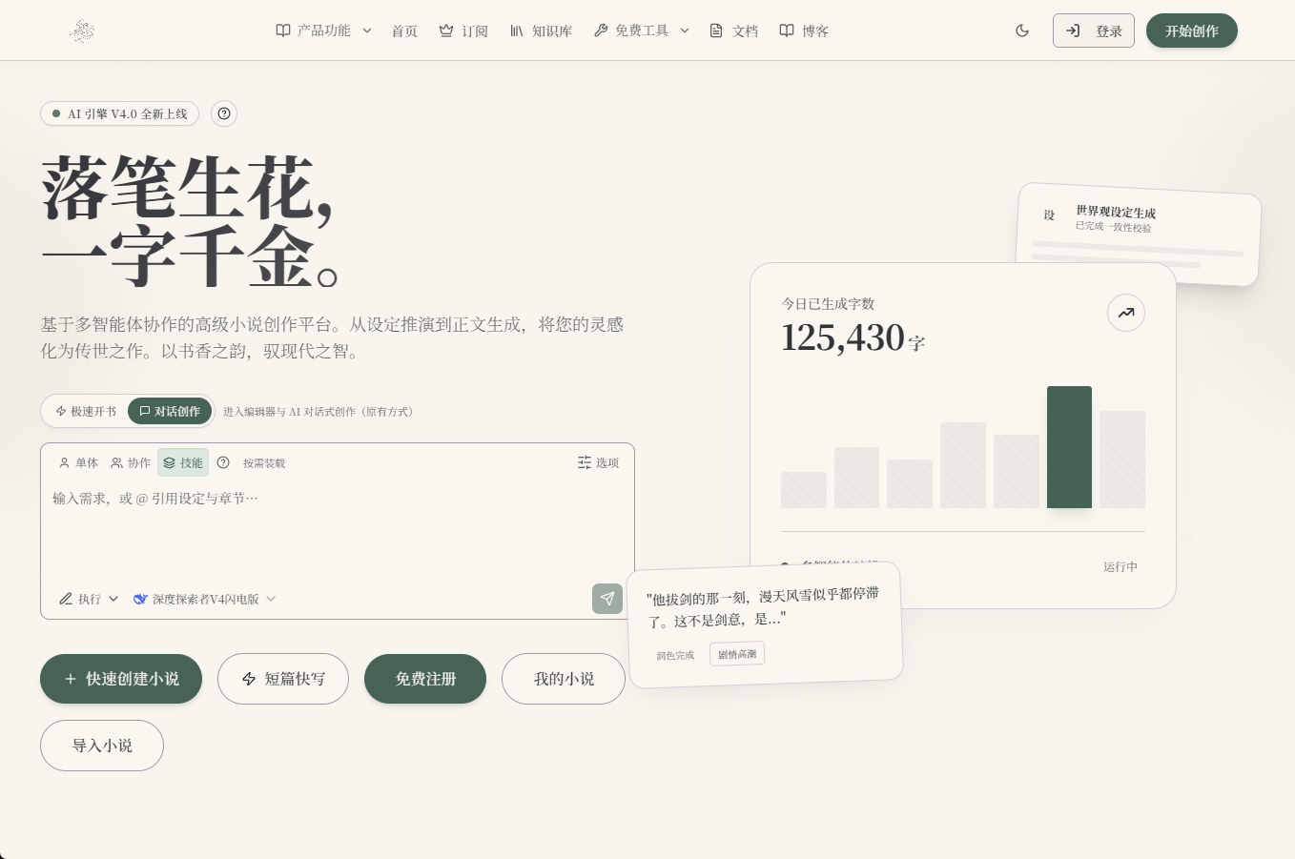1295x859 pixels.
Task: Go to 首页 in navigation
Action: coord(404,31)
